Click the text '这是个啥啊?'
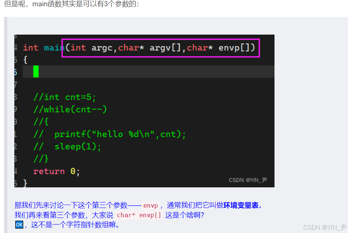Viewport: 348px width, 233px height. click(184, 215)
